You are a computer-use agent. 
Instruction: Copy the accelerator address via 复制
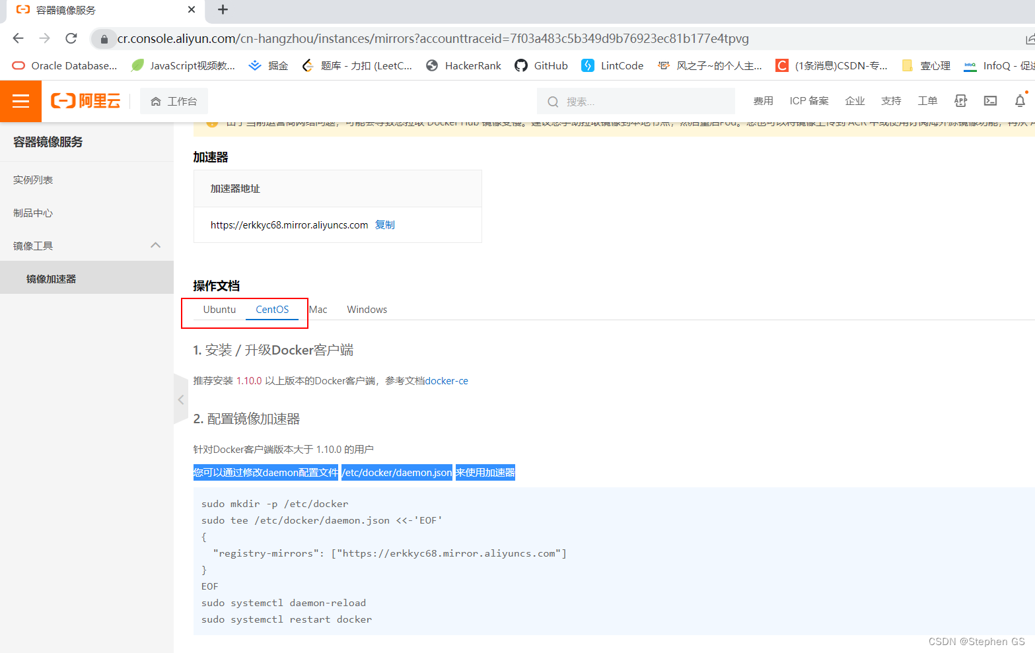pos(385,224)
